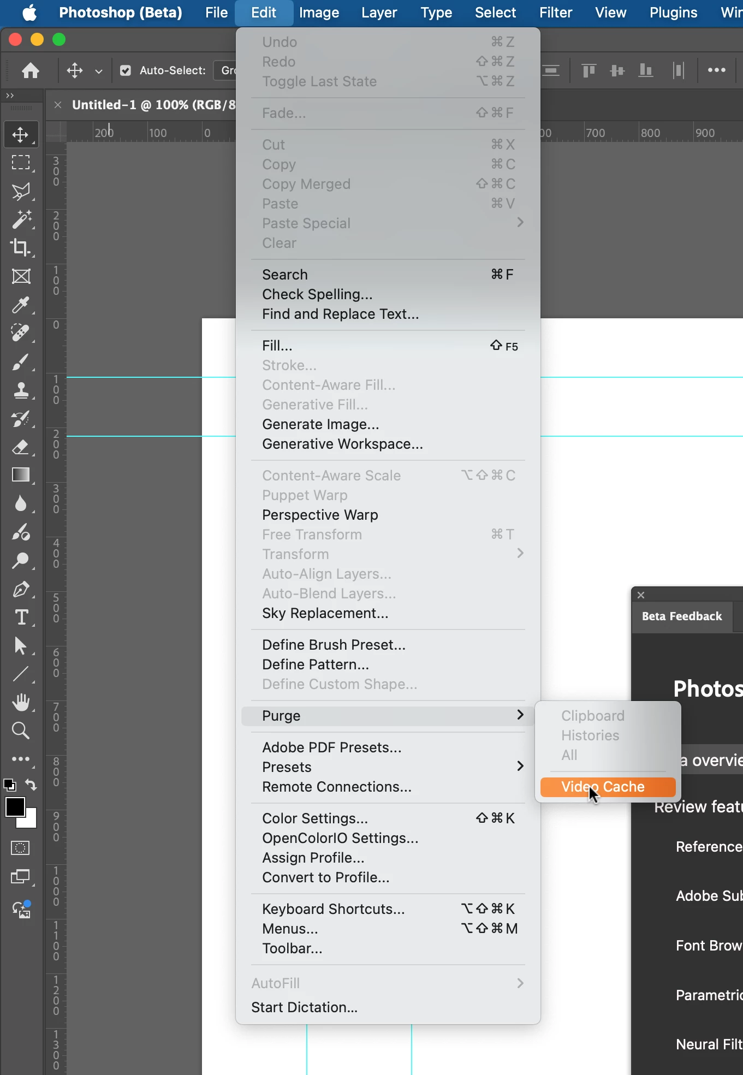Screen dimensions: 743x1075
Task: Expand the collapsed toolbar double-arrow
Action: tap(10, 96)
